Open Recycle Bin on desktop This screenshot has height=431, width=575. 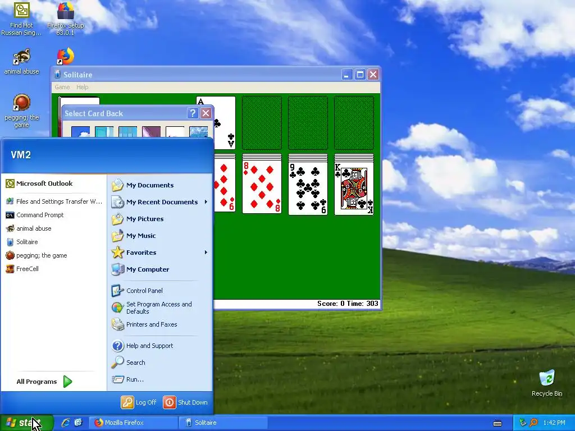click(547, 383)
